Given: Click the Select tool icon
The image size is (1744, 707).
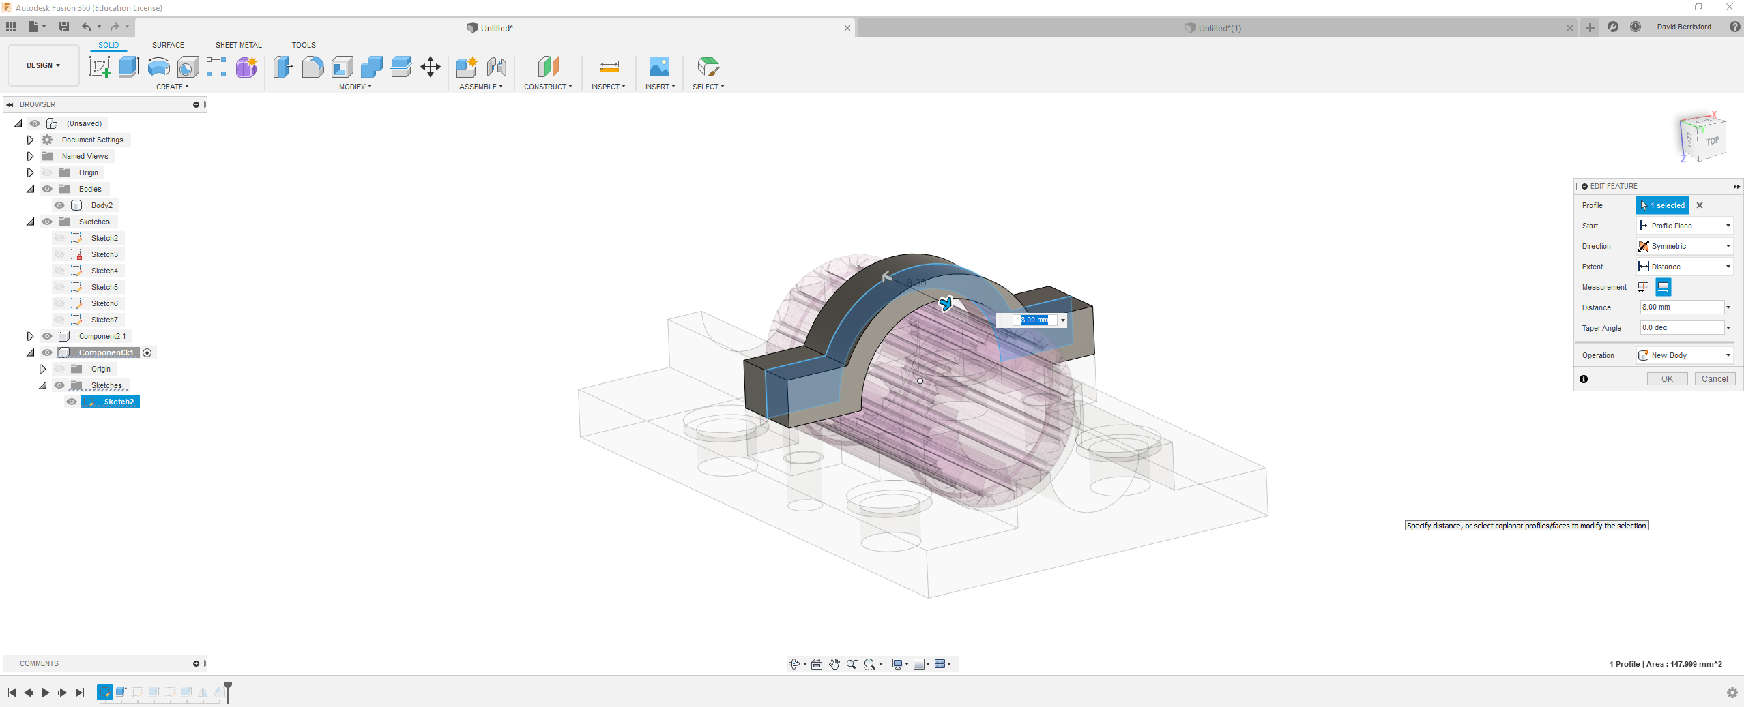Looking at the screenshot, I should tap(708, 67).
